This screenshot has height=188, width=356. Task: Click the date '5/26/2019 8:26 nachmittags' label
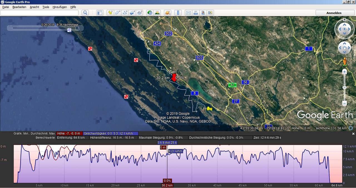60,25
